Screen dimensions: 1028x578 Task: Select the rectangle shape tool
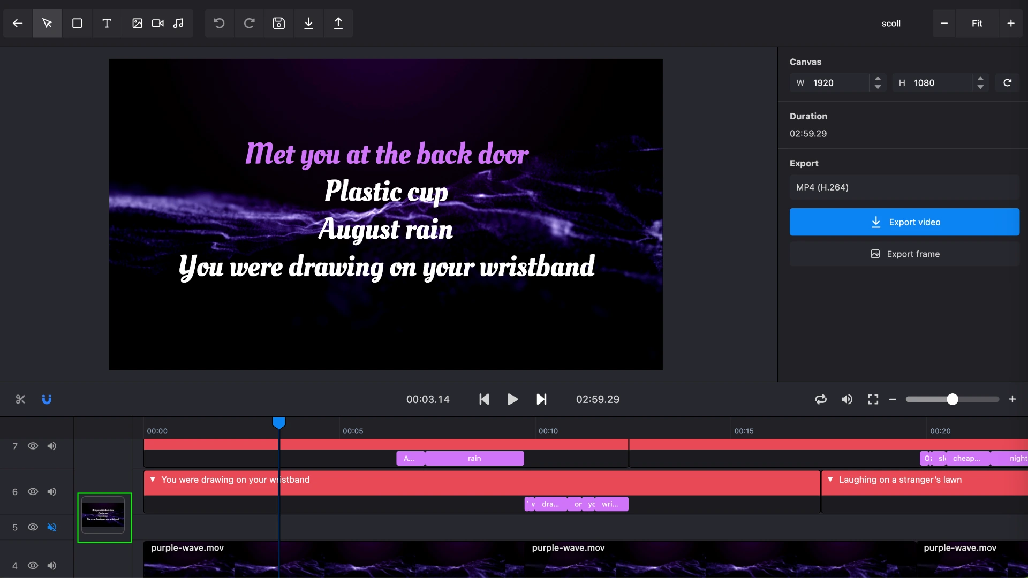tap(77, 23)
